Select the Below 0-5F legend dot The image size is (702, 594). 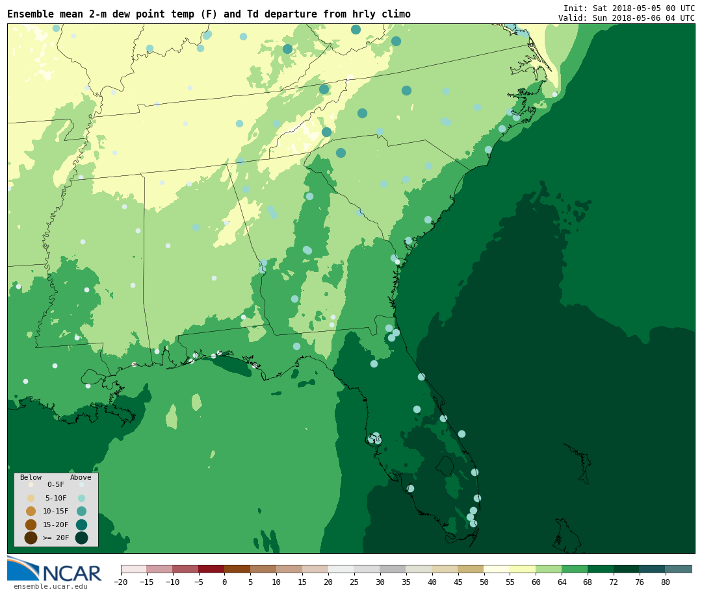(x=31, y=484)
